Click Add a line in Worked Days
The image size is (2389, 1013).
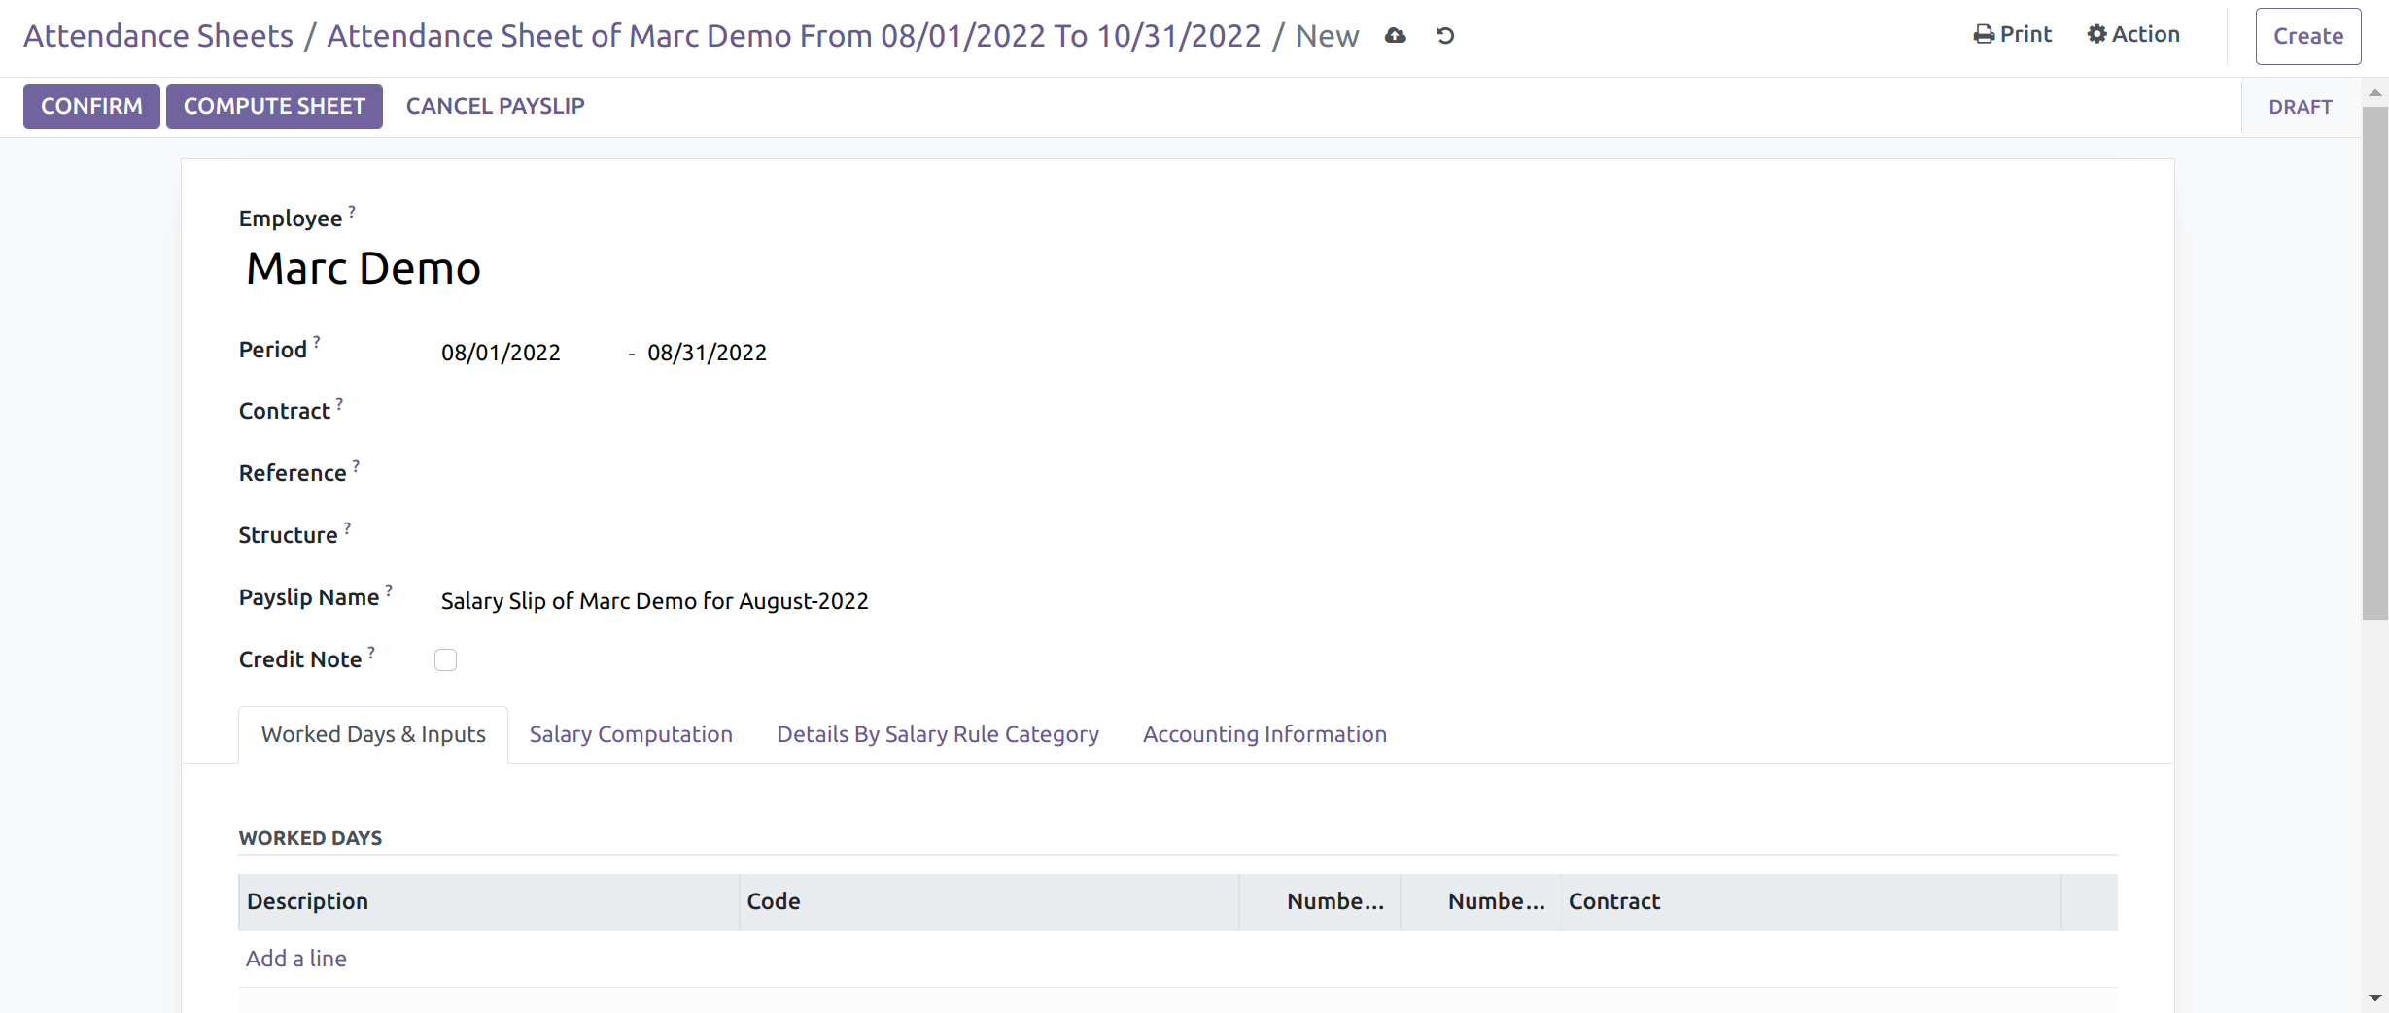click(296, 959)
